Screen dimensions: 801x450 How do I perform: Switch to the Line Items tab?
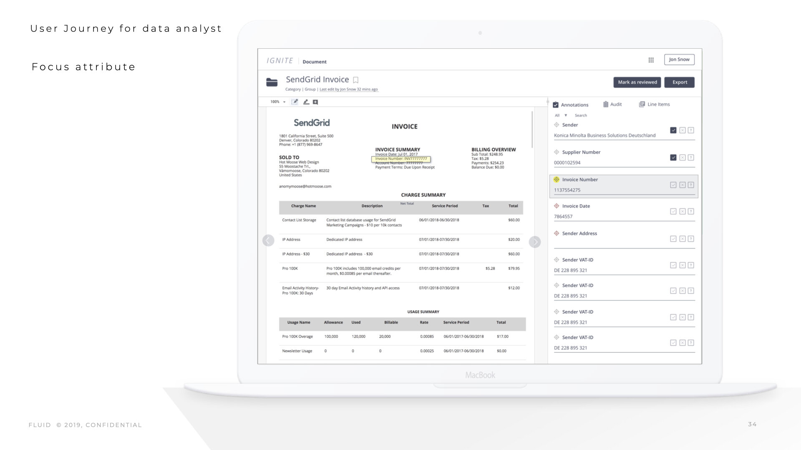(x=654, y=105)
